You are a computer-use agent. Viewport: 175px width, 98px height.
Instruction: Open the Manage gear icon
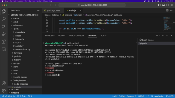click(4, 91)
